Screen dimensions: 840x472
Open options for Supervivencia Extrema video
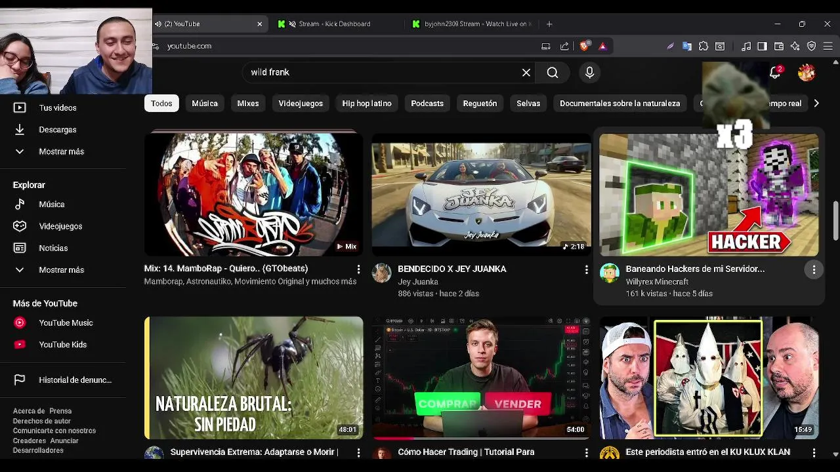tap(358, 453)
